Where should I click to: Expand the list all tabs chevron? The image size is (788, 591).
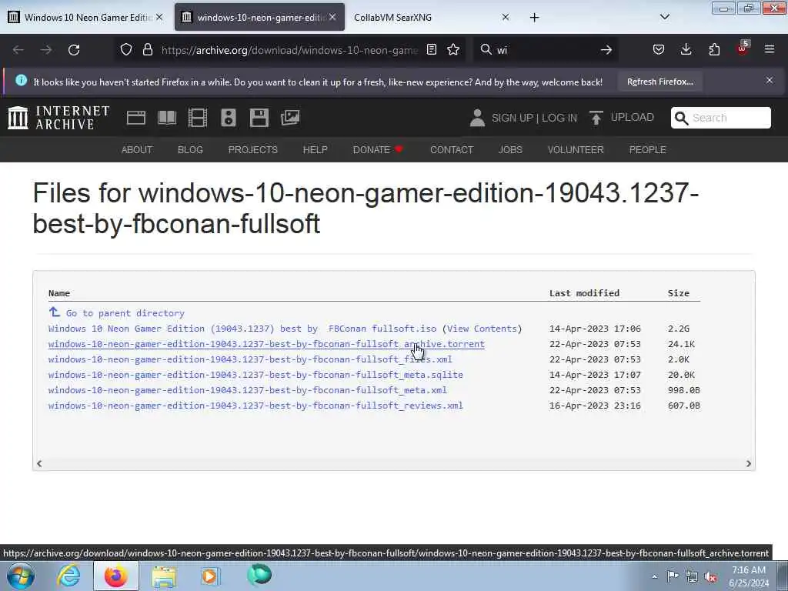pyautogui.click(x=664, y=17)
